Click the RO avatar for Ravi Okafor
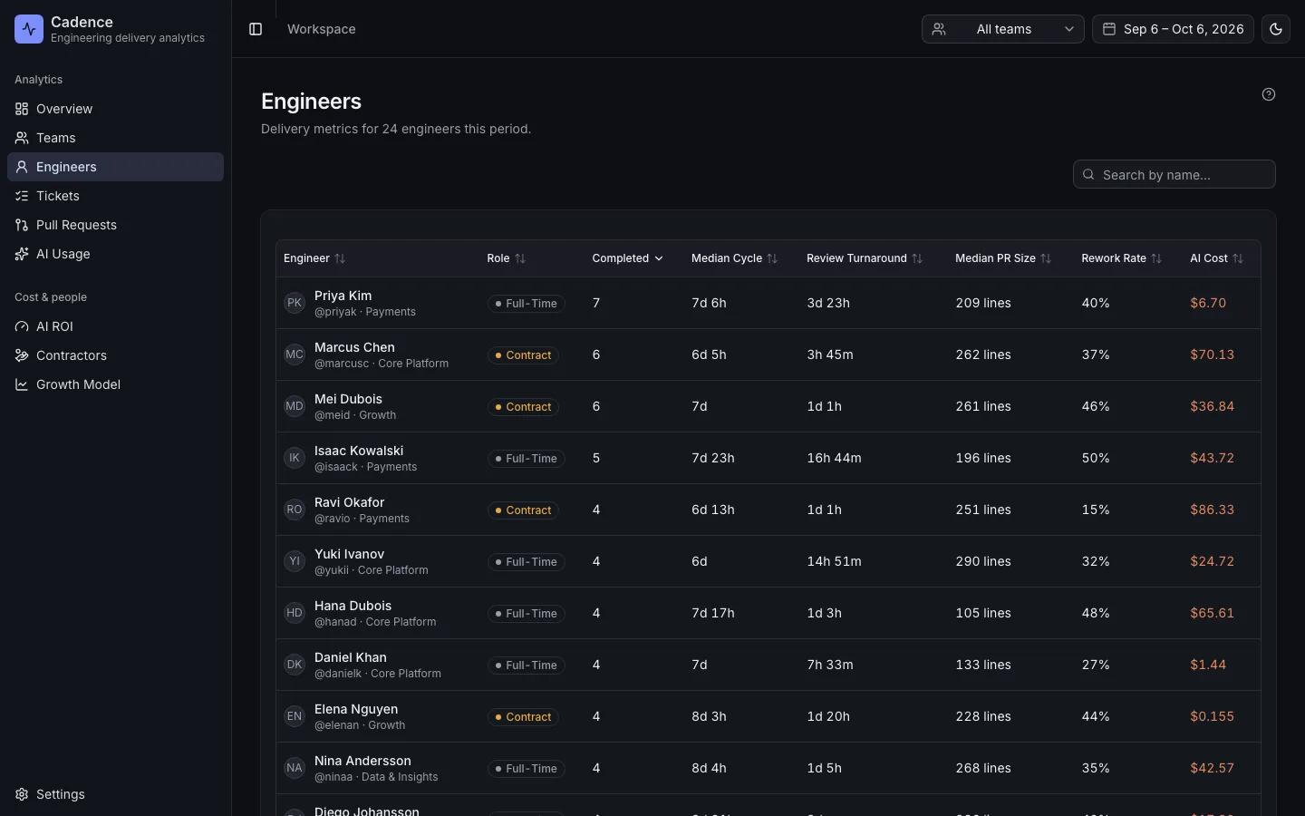The width and height of the screenshot is (1305, 816). point(295,510)
